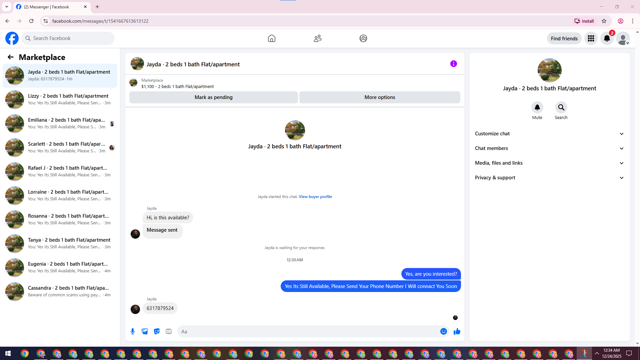This screenshot has width=640, height=360.
Task: Click the Aa message input field
Action: pos(307,331)
